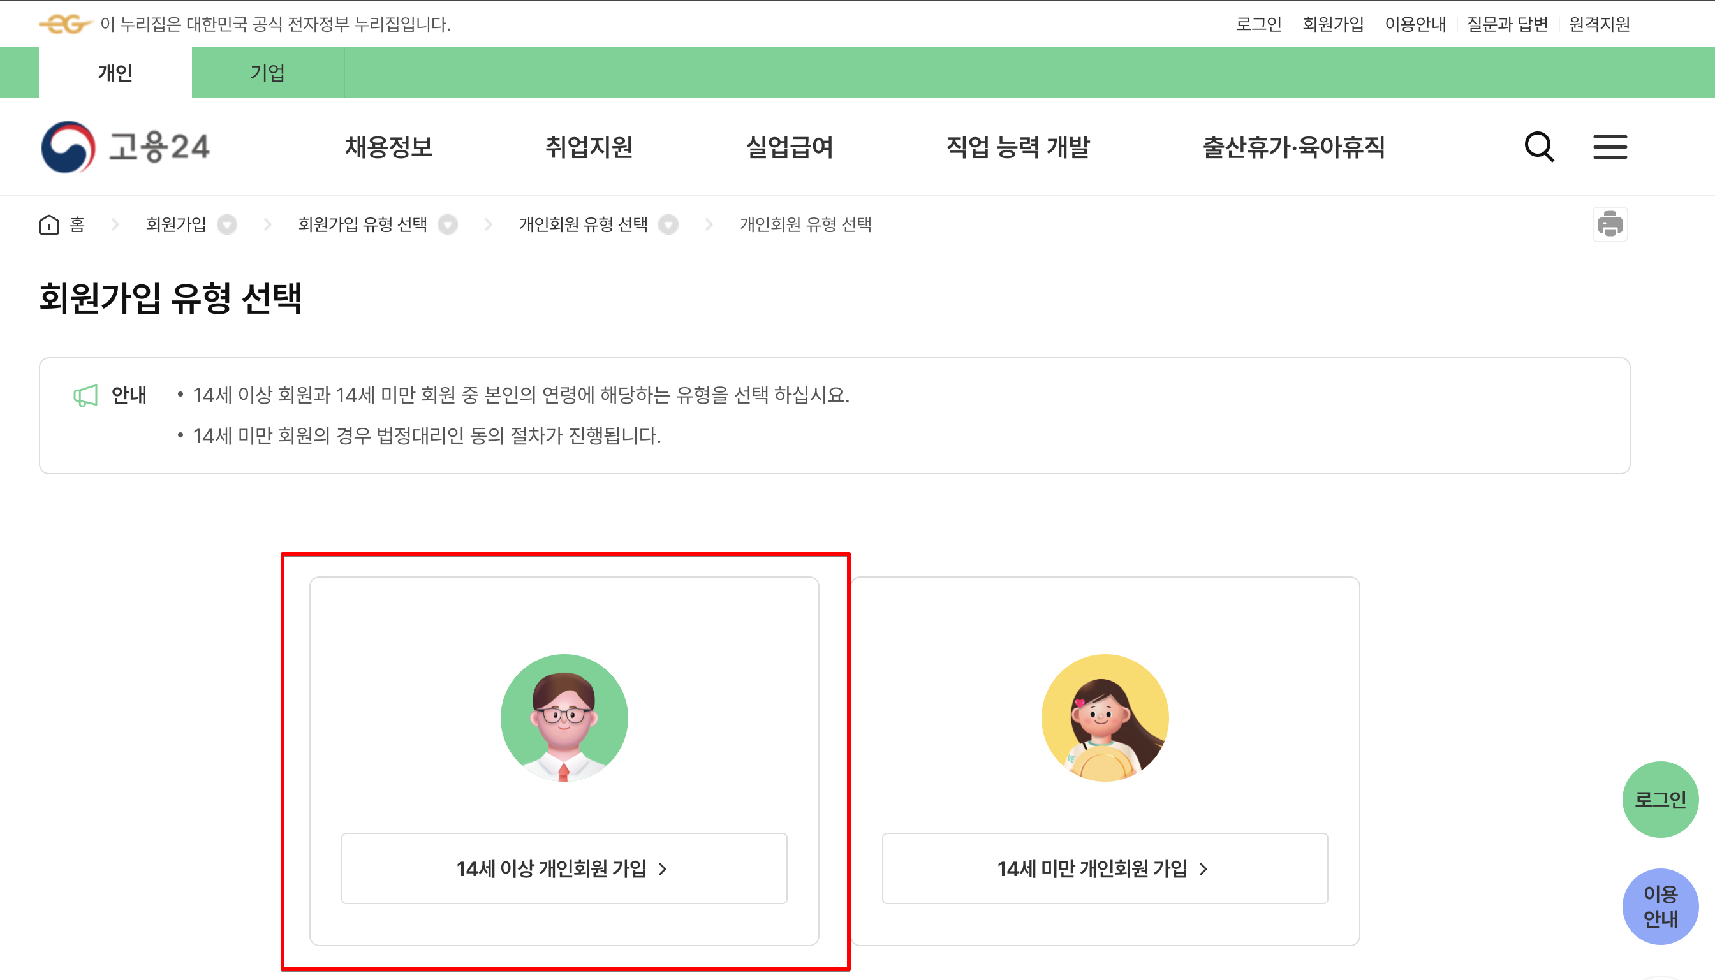Click 홈 text in breadcrumb
Image resolution: width=1715 pixels, height=980 pixels.
click(x=77, y=224)
